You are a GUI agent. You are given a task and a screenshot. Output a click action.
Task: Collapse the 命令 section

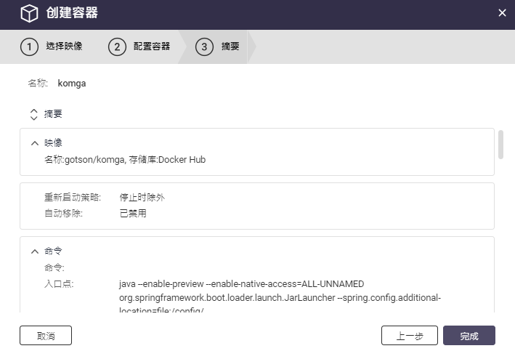coord(34,251)
